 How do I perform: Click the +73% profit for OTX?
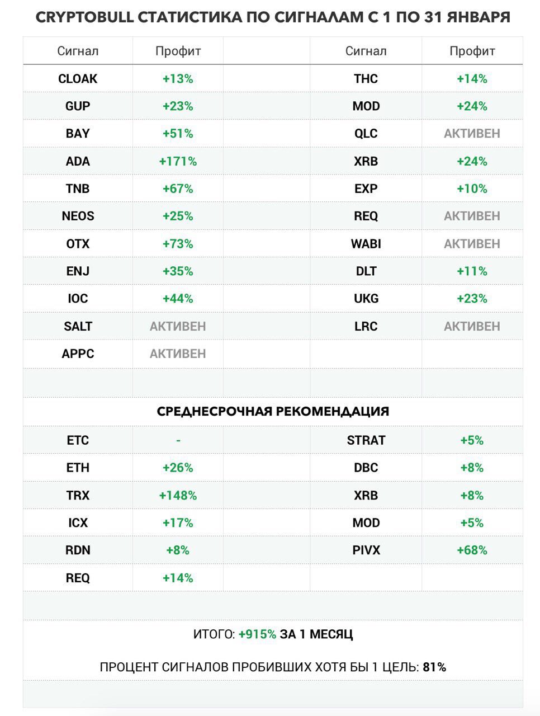[x=178, y=244]
